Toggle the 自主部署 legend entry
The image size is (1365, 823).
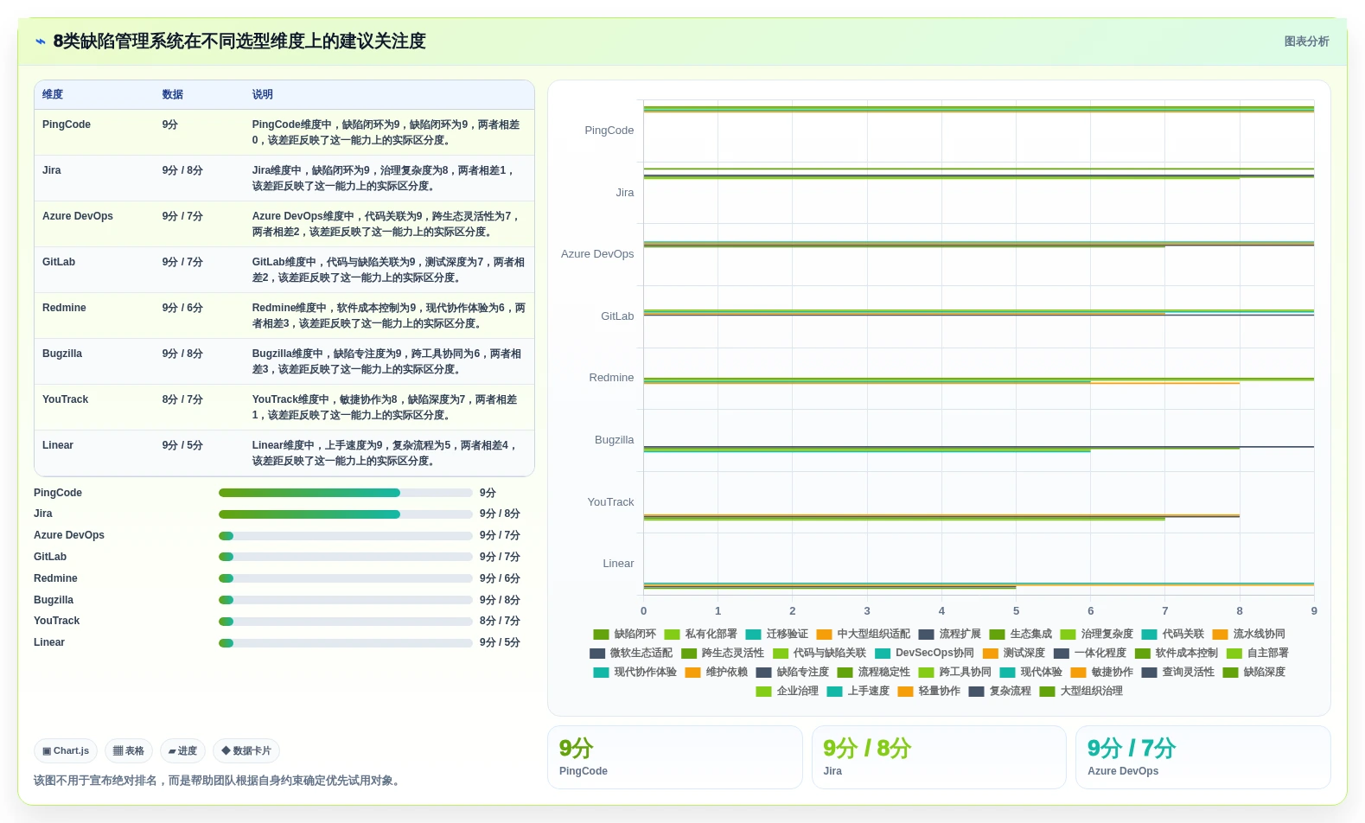click(1258, 654)
